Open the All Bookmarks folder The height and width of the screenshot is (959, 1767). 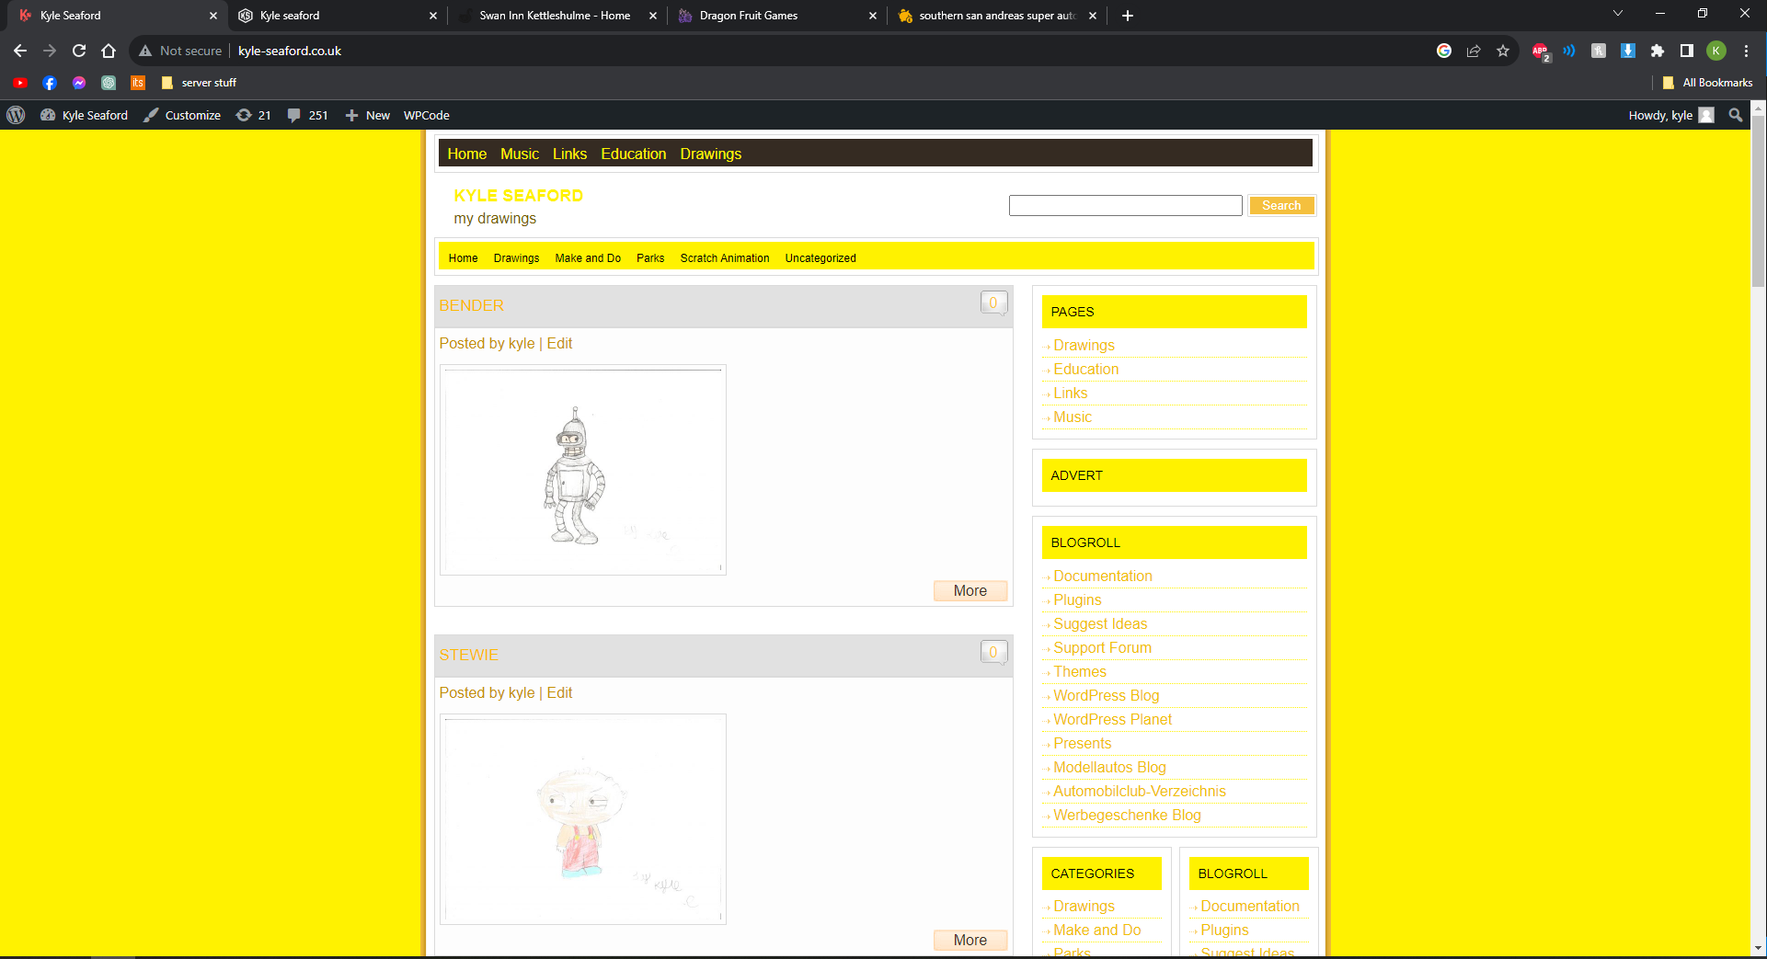(x=1707, y=83)
